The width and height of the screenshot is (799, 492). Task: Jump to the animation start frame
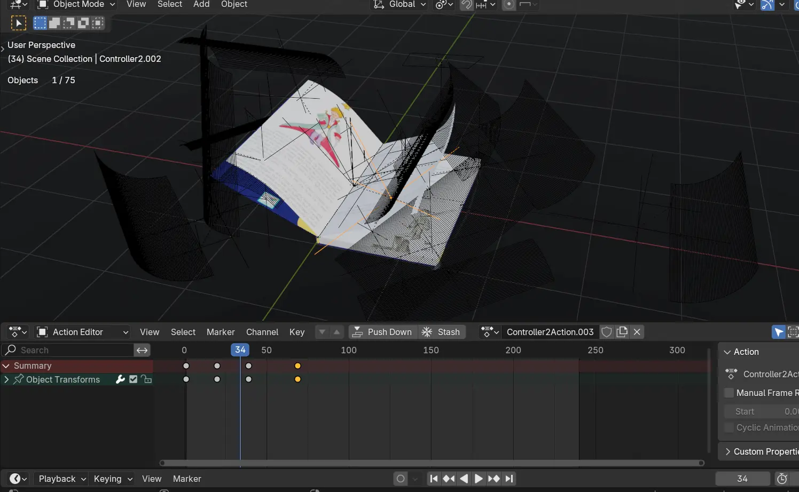(x=434, y=479)
